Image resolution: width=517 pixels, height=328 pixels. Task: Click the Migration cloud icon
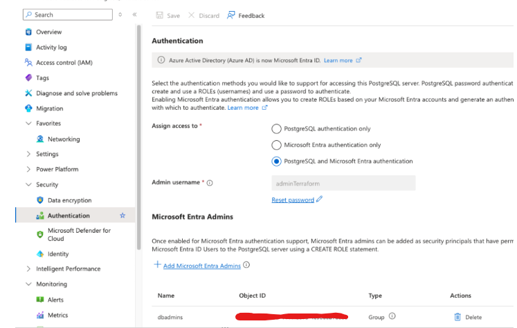tap(28, 108)
